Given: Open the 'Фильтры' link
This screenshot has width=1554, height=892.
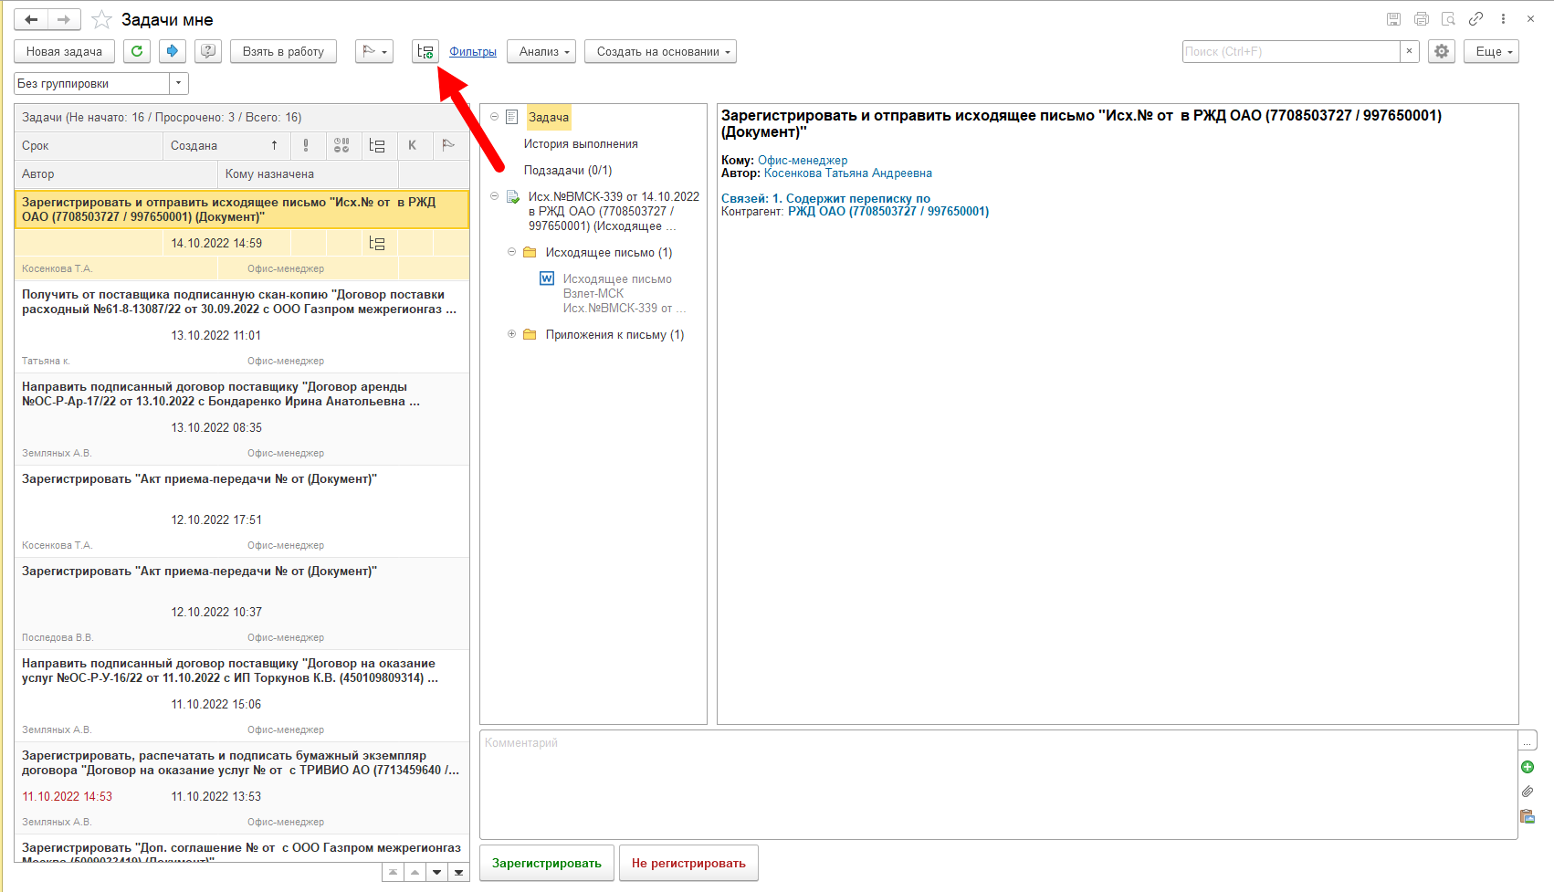Looking at the screenshot, I should (x=473, y=51).
